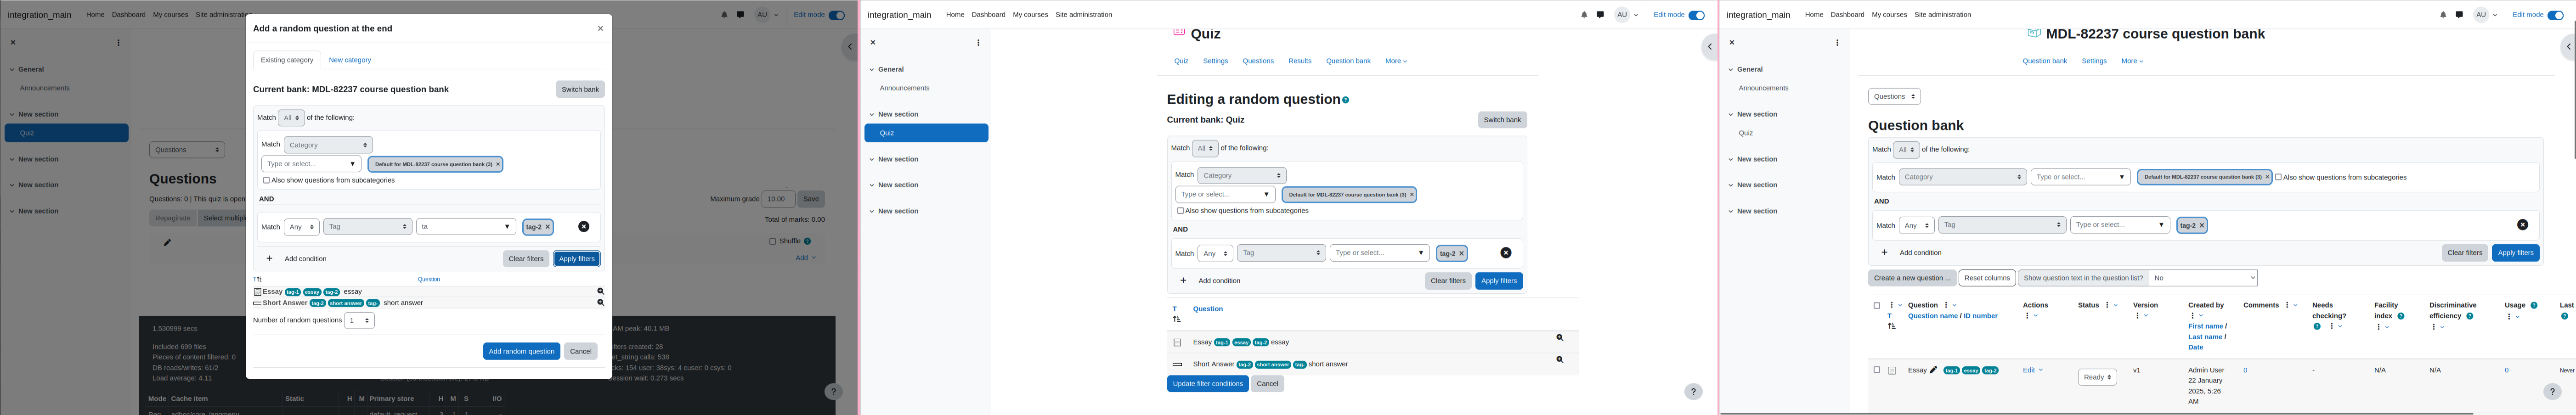Open the Questions selector on Question bank page
The height and width of the screenshot is (415, 2576).
[1894, 97]
